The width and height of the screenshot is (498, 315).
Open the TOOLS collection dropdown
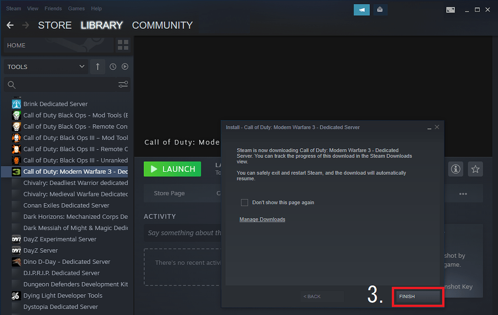tap(46, 66)
